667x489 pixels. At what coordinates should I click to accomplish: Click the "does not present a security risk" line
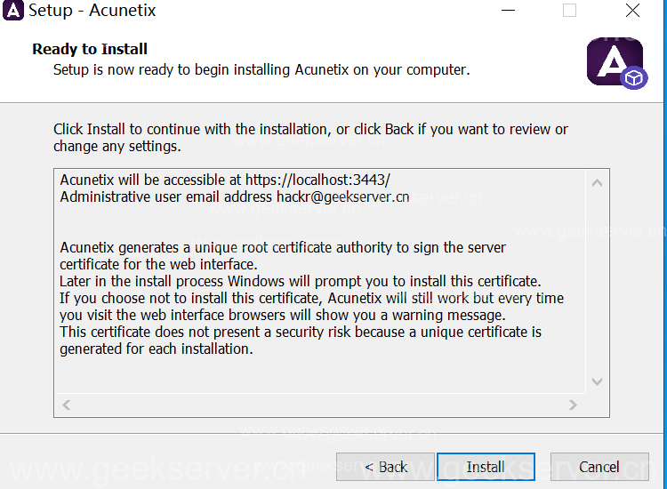coord(301,333)
